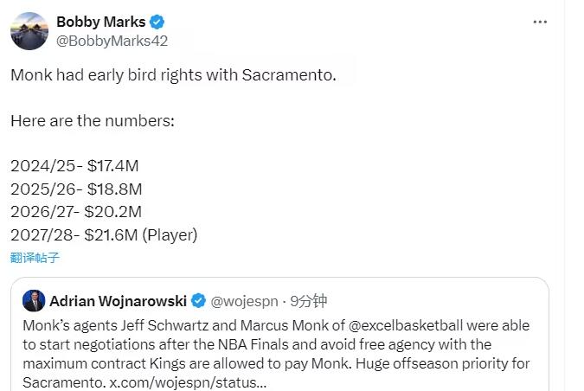The width and height of the screenshot is (584, 391).
Task: Click the 2024/25 $17.4M line
Action: [76, 165]
